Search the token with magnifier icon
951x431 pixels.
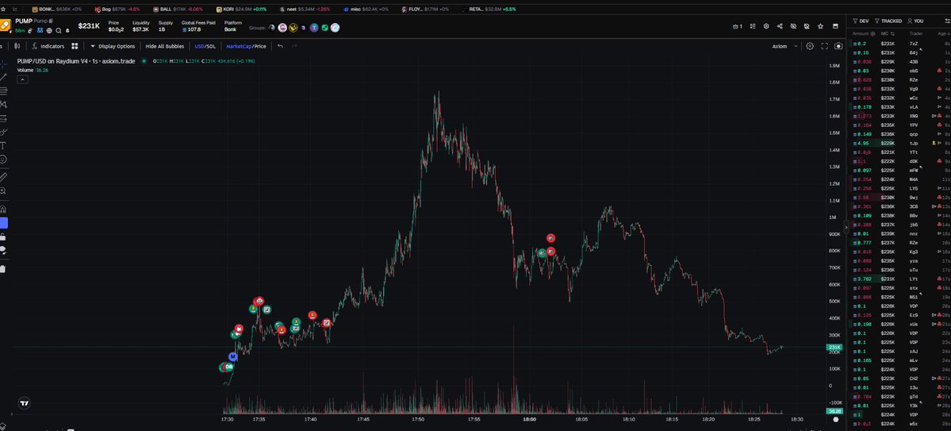tap(58, 30)
